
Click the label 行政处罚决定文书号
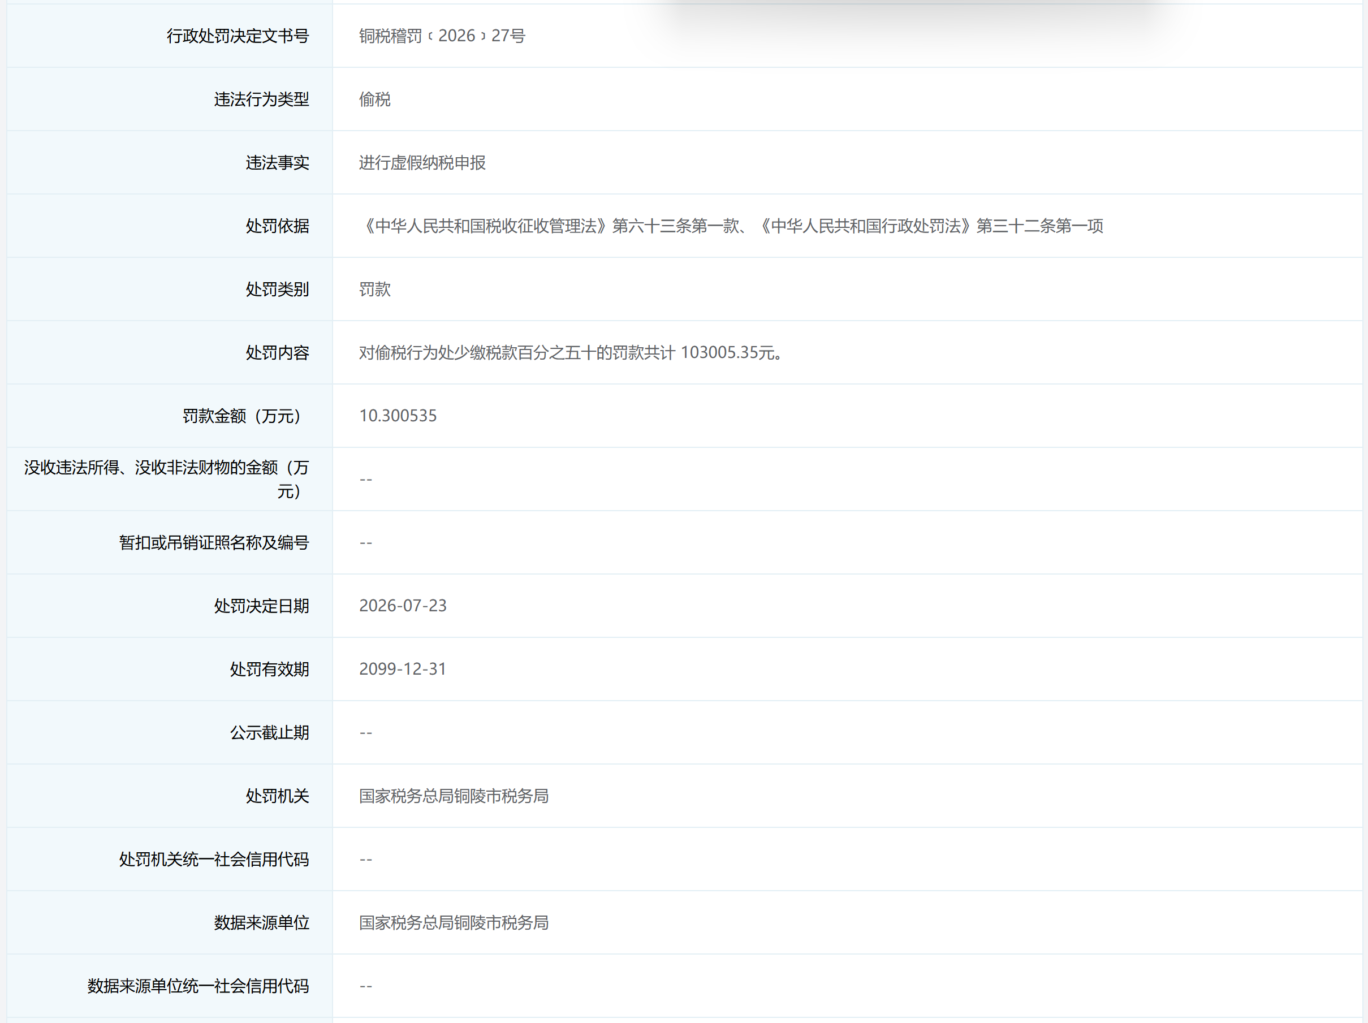tap(238, 36)
